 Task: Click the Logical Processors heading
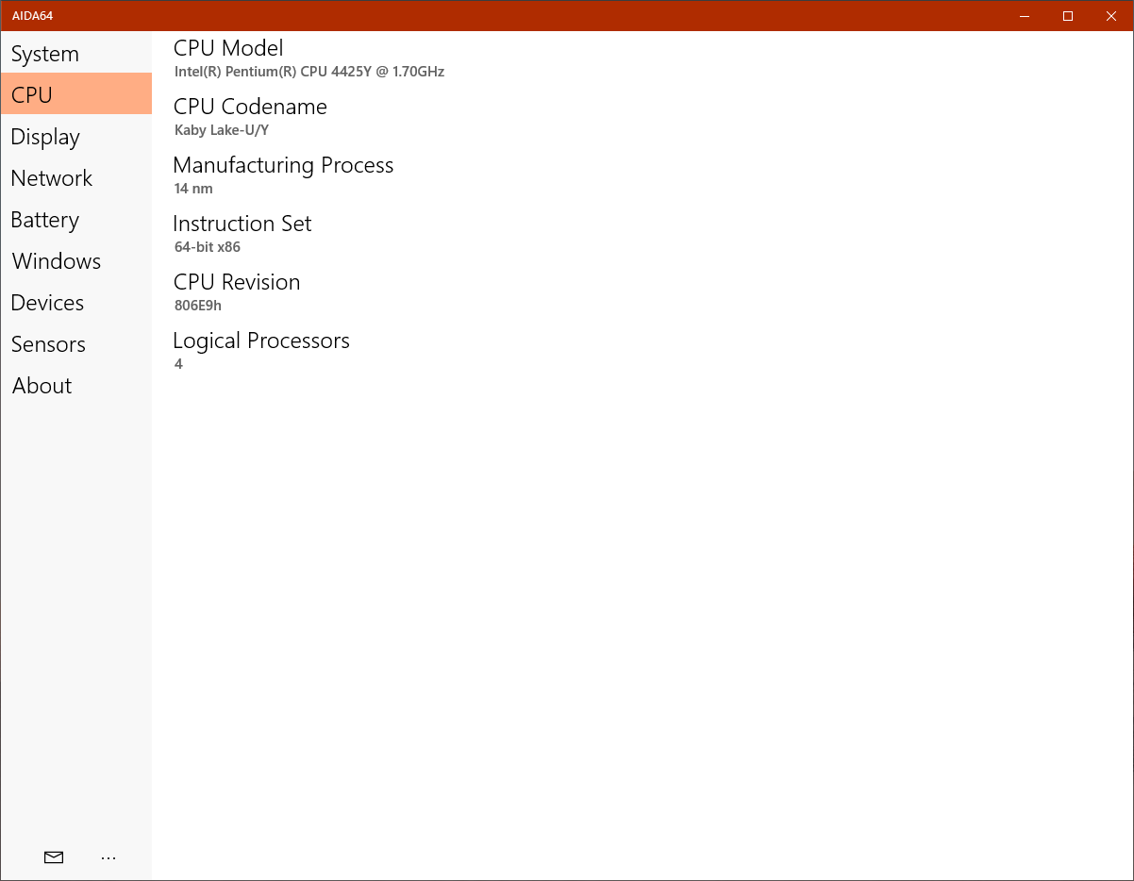(261, 341)
